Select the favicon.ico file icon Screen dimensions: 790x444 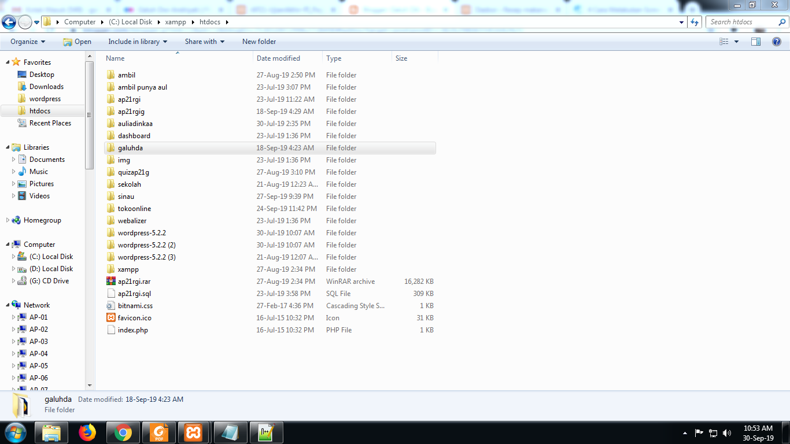pos(111,318)
